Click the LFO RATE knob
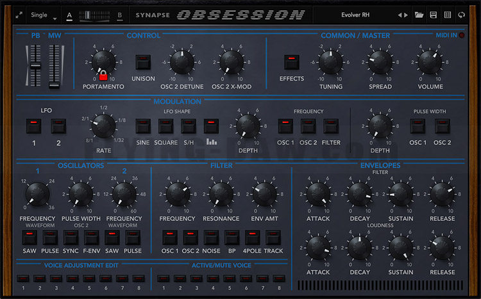Screen dimensions: 481x299 pyautogui.click(x=104, y=126)
